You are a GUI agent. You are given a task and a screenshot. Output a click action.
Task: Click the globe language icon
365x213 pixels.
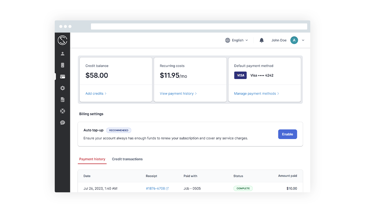pos(228,40)
